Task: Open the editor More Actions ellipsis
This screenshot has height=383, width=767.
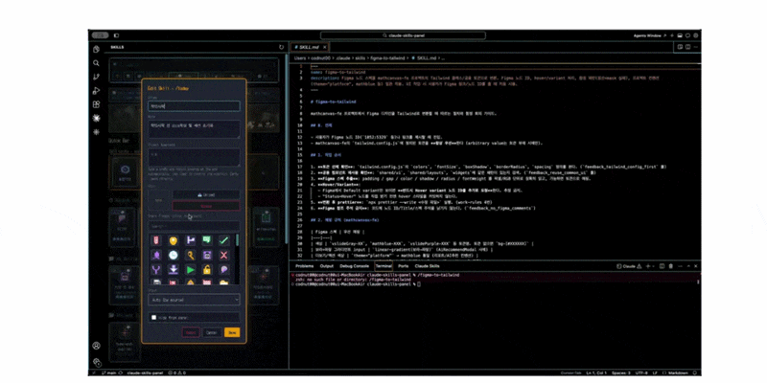Action: [x=696, y=47]
